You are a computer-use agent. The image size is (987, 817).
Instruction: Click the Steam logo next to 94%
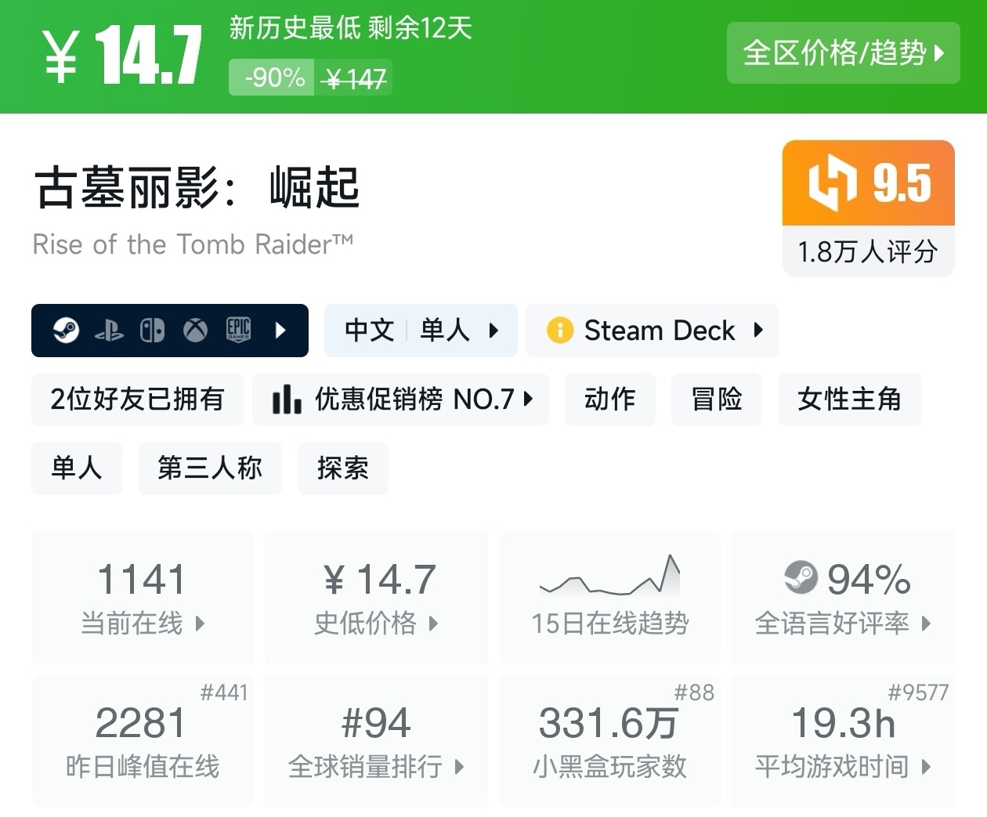pos(801,579)
